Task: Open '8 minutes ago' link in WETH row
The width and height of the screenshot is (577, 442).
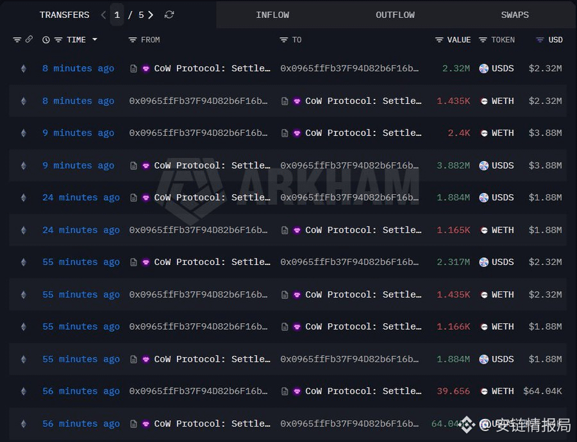Action: coord(78,101)
